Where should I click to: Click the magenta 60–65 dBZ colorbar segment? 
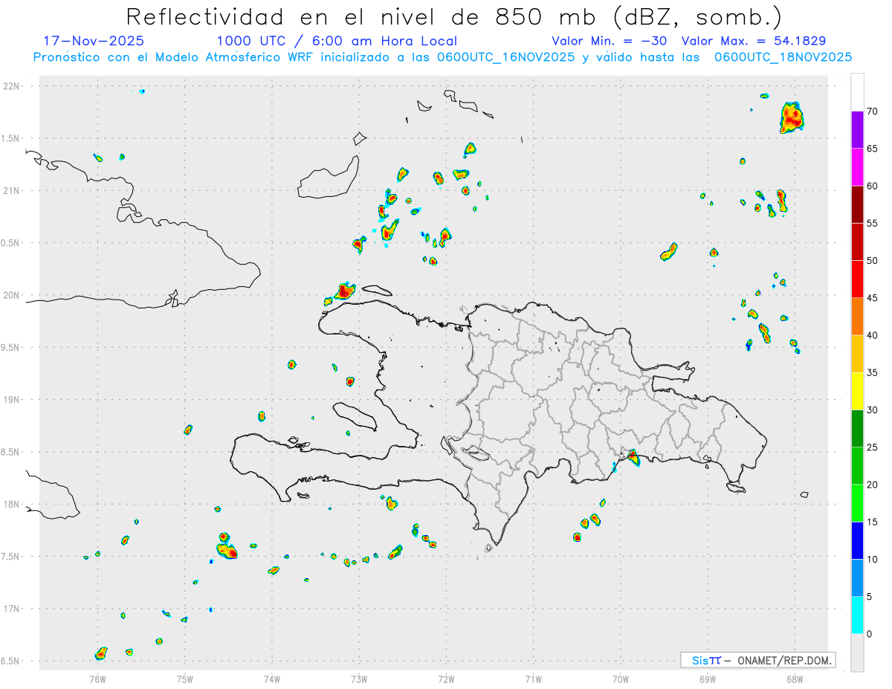pos(857,167)
